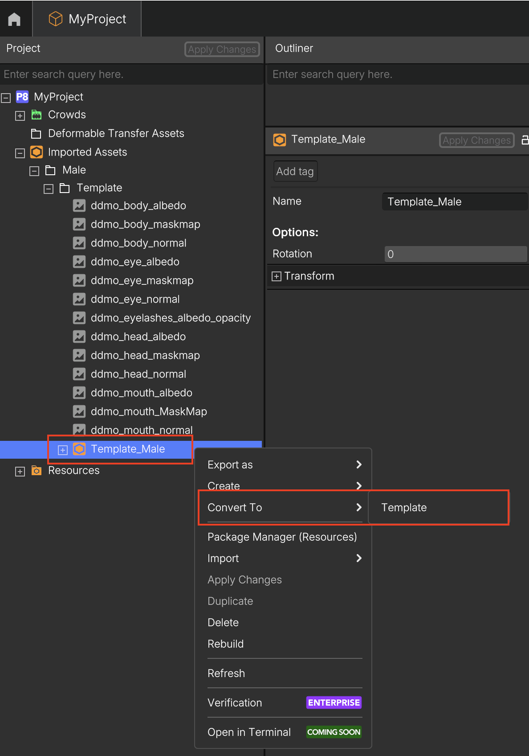The height and width of the screenshot is (756, 529).
Task: Click the Resources folder icon
Action: pos(37,471)
